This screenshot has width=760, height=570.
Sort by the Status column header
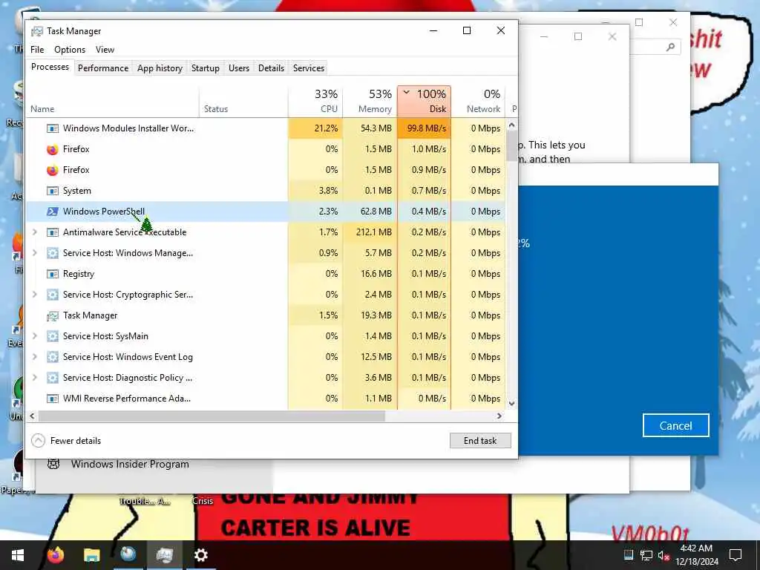coord(243,101)
